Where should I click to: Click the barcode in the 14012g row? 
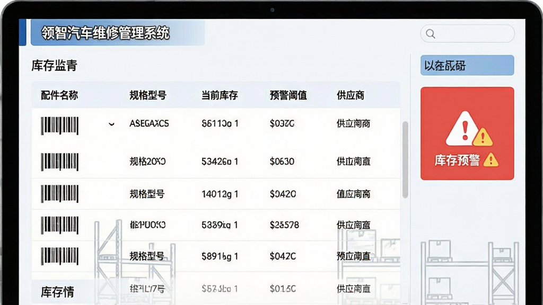[x=59, y=194]
